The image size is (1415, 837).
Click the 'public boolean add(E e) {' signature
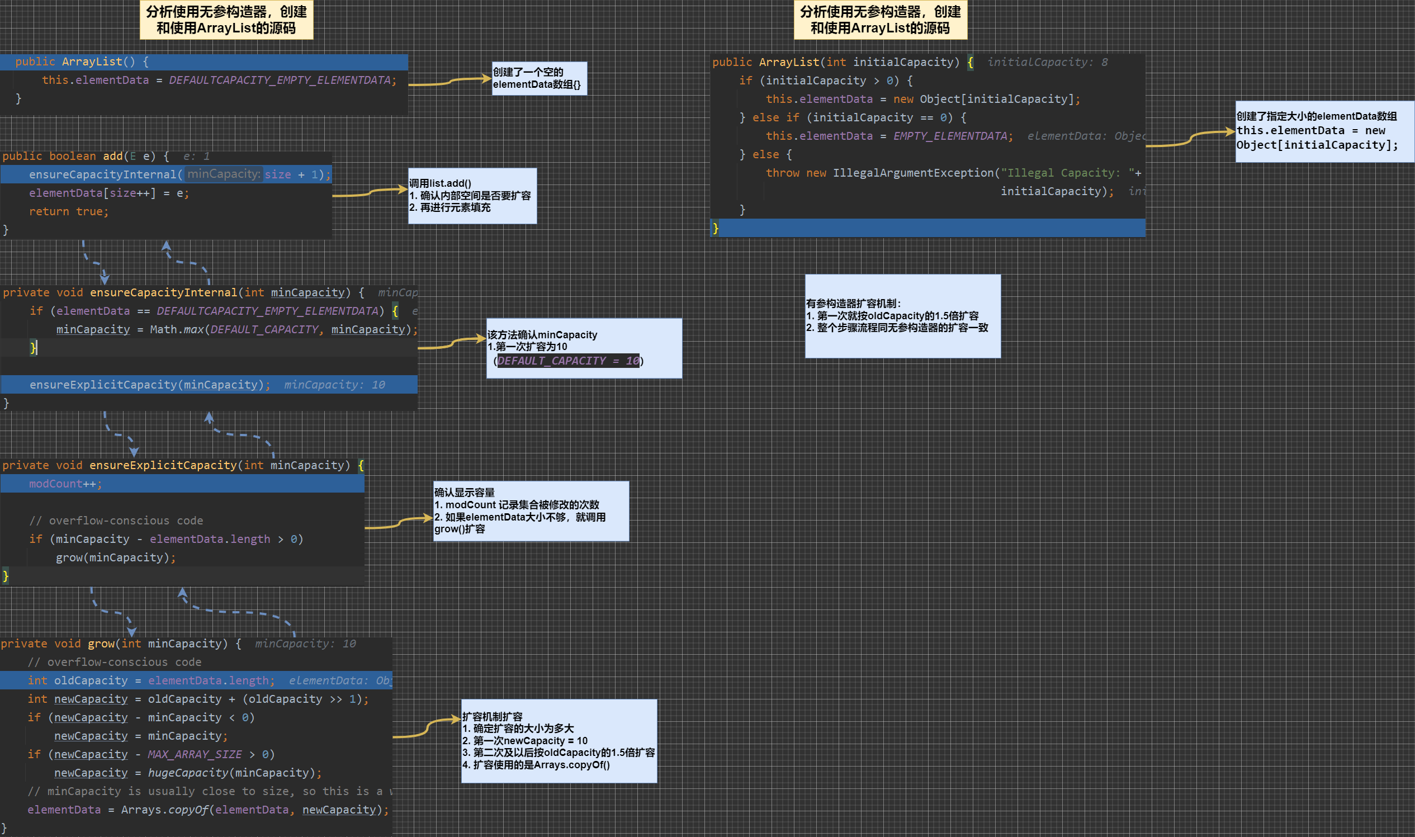pyautogui.click(x=86, y=156)
